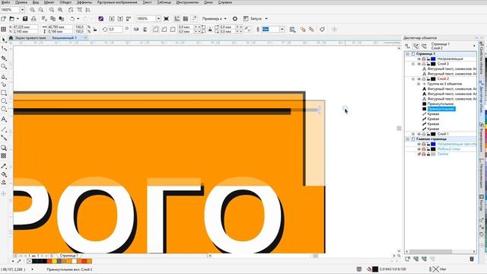The width and height of the screenshot is (487, 274).
Task: Click the blue color swatch of Направляющие layer
Action: 433,59
